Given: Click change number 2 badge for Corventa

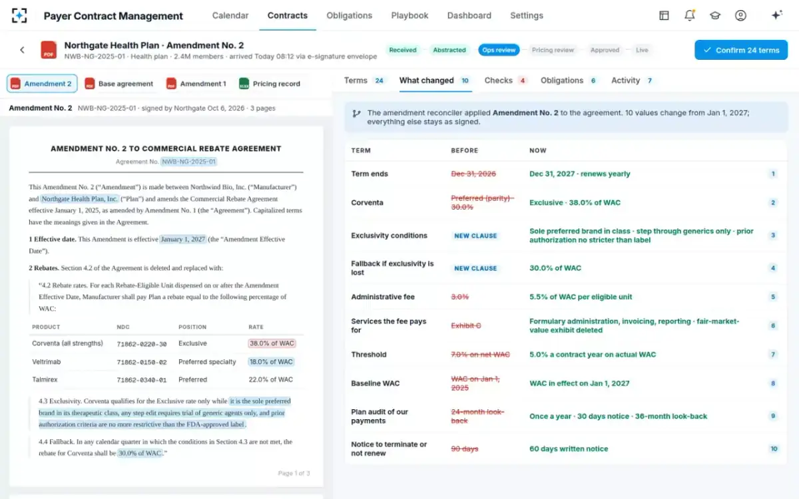Looking at the screenshot, I should pyautogui.click(x=773, y=203).
